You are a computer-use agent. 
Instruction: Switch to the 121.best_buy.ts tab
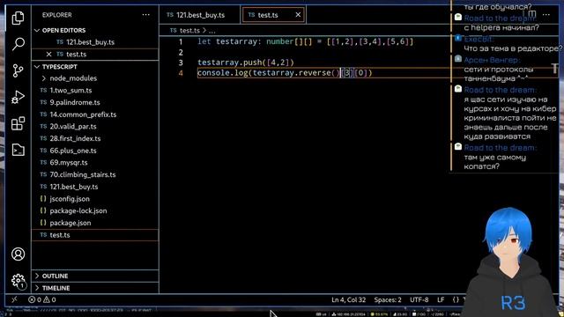point(200,15)
